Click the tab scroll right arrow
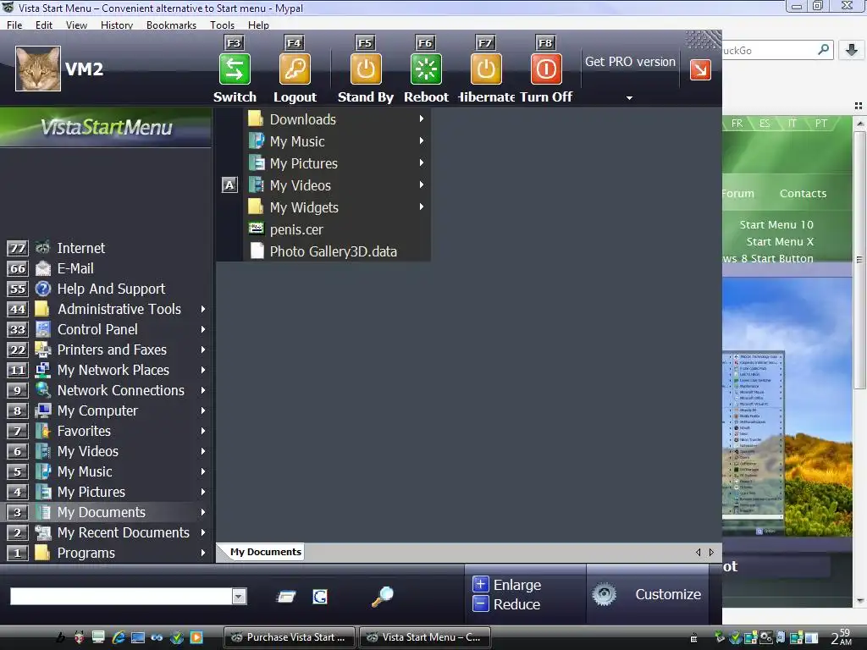The height and width of the screenshot is (650, 867). point(711,552)
